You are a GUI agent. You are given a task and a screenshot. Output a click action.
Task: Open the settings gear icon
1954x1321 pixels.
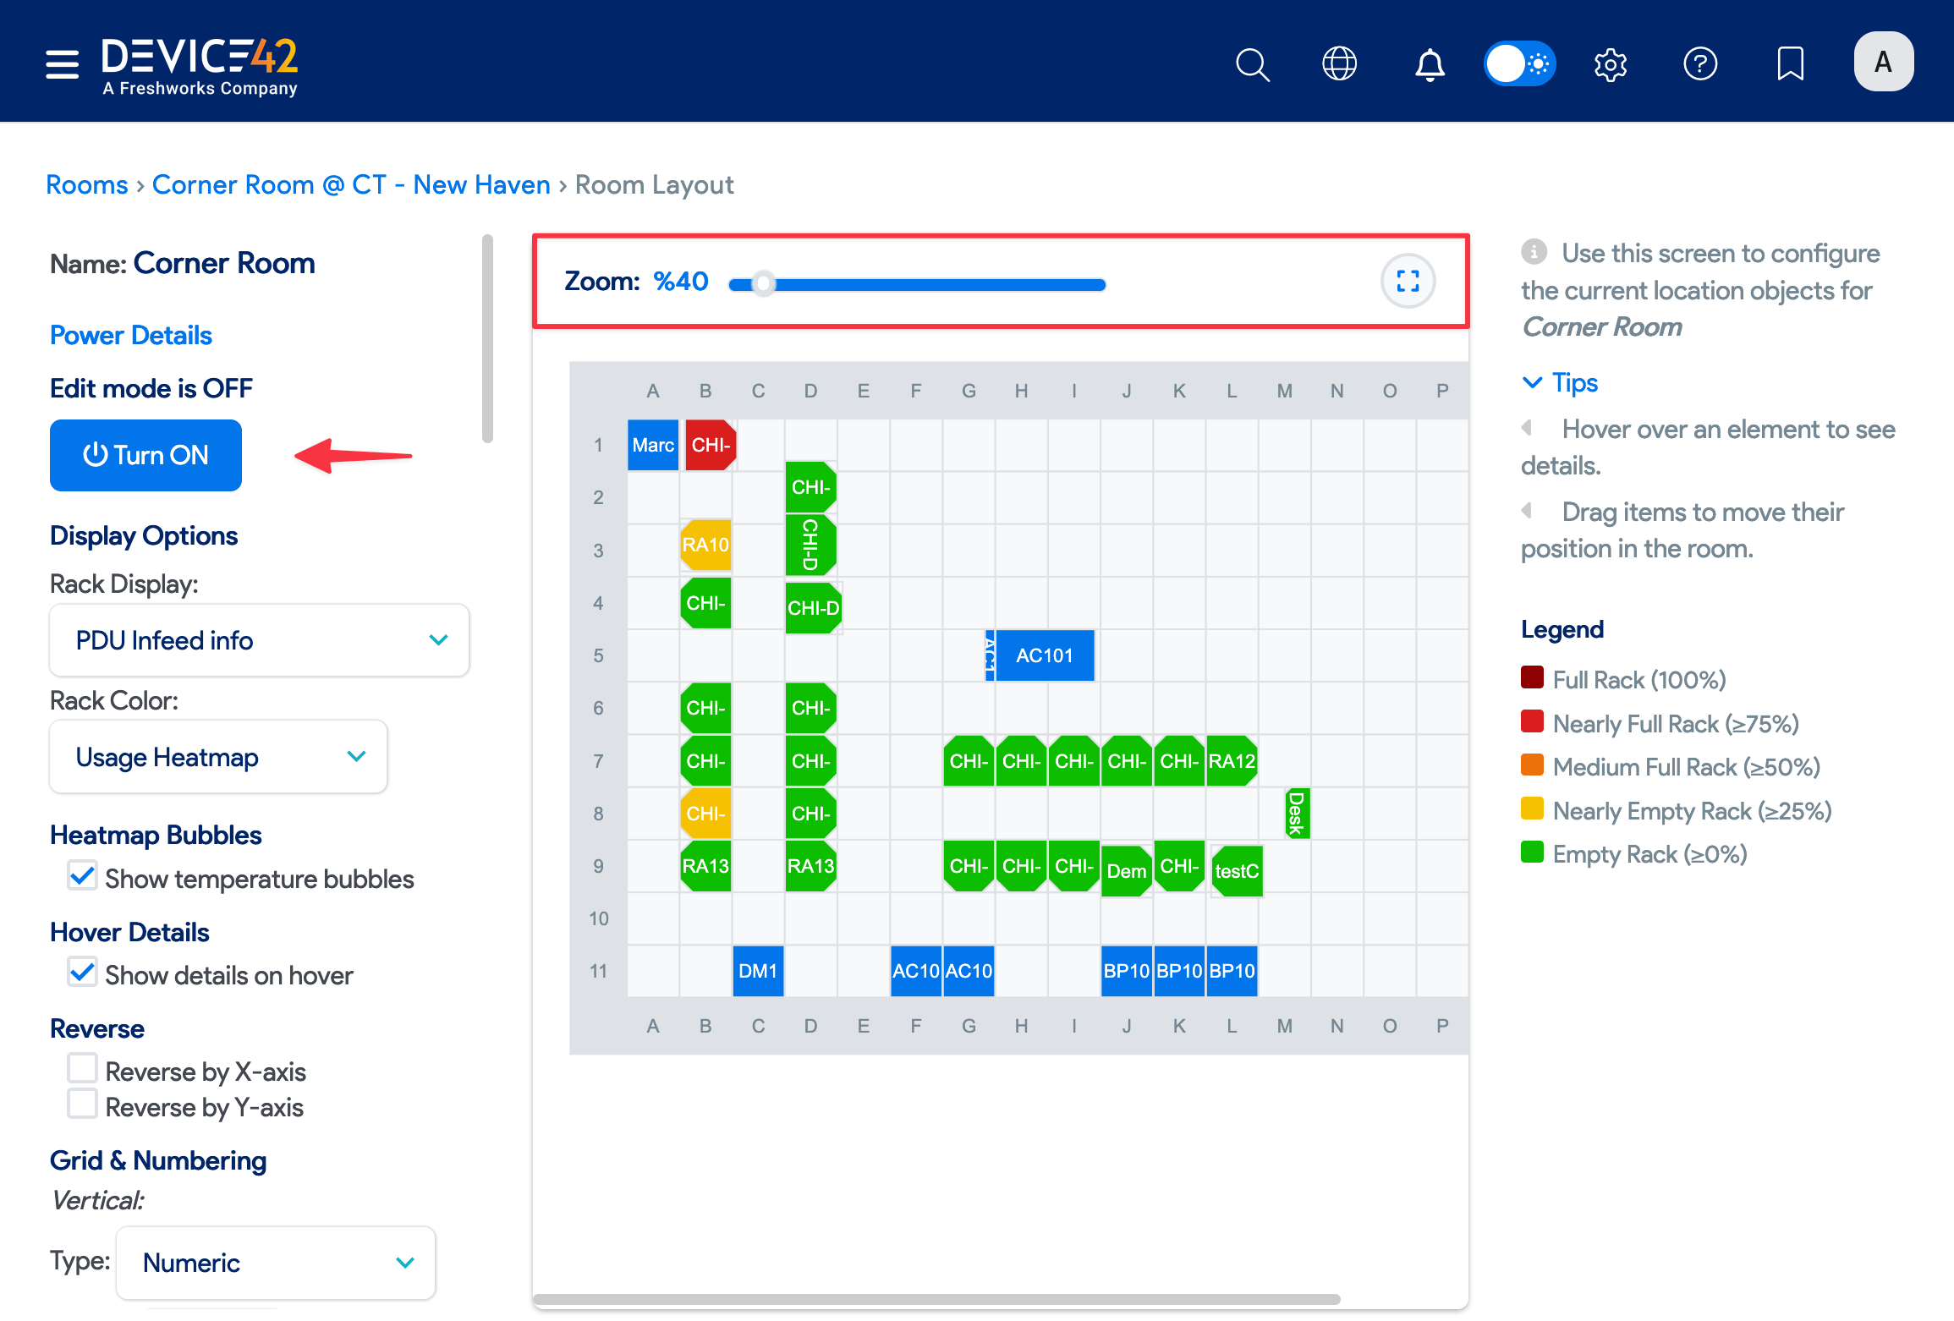coord(1610,64)
